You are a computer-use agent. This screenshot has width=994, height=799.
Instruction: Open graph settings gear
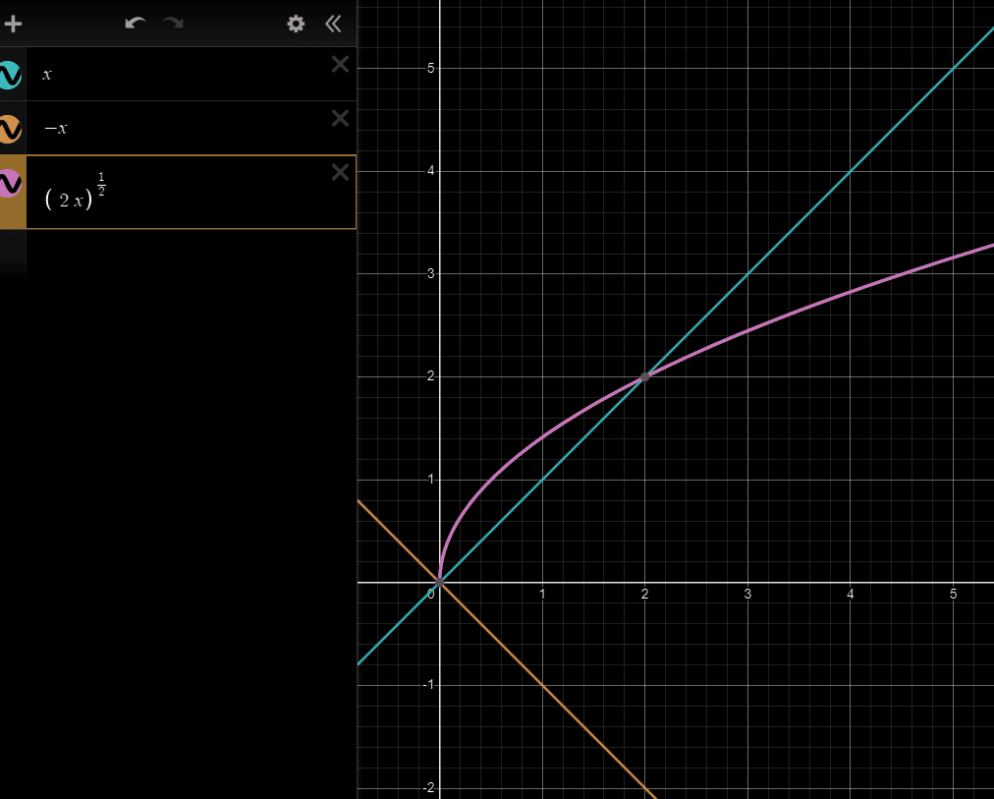[x=296, y=25]
